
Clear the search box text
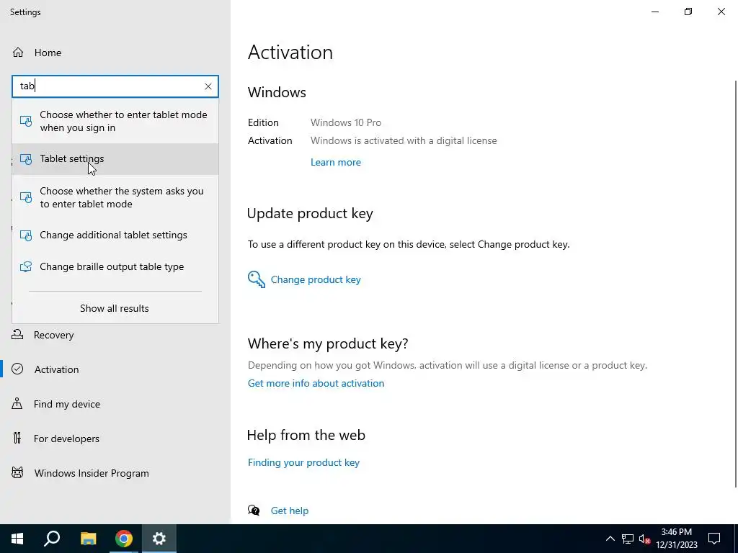tap(208, 86)
